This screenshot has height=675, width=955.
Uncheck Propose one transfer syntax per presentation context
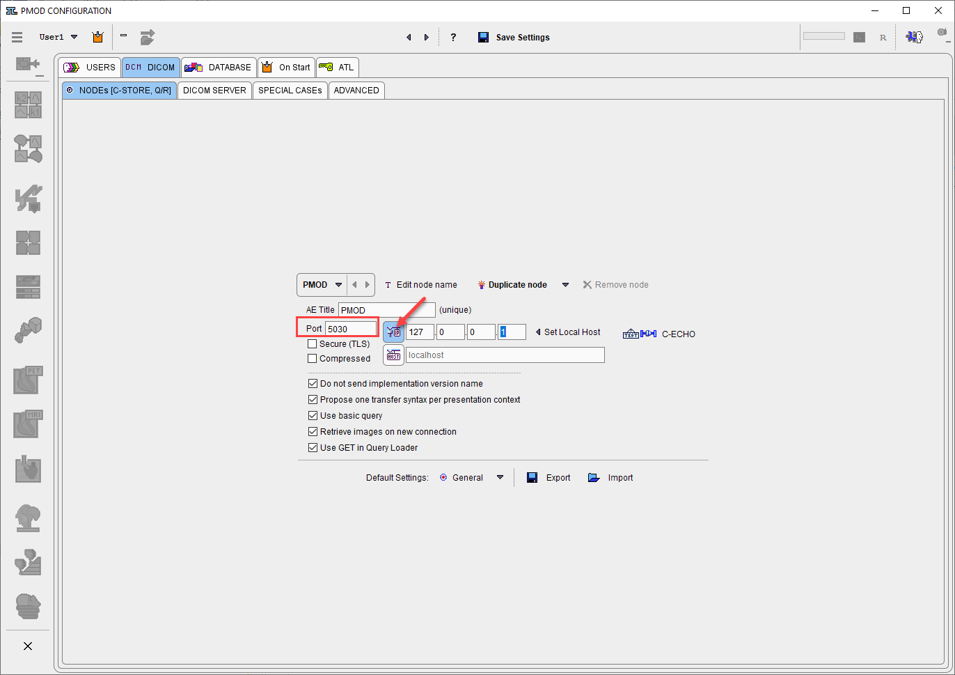tap(313, 400)
